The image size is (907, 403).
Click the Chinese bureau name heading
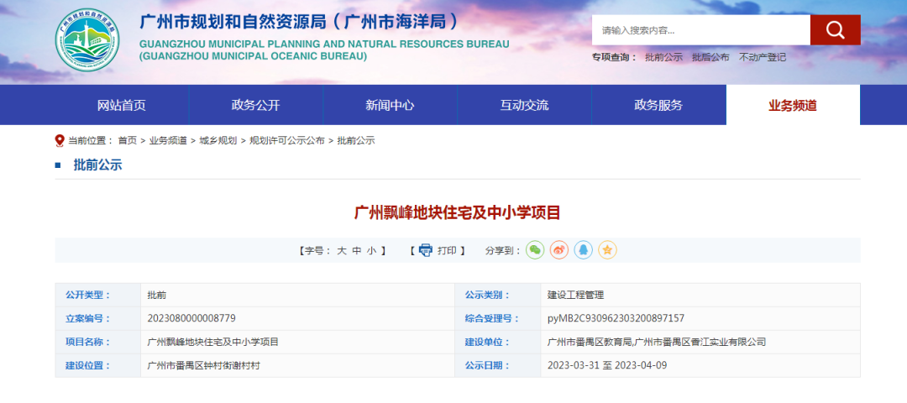click(300, 22)
